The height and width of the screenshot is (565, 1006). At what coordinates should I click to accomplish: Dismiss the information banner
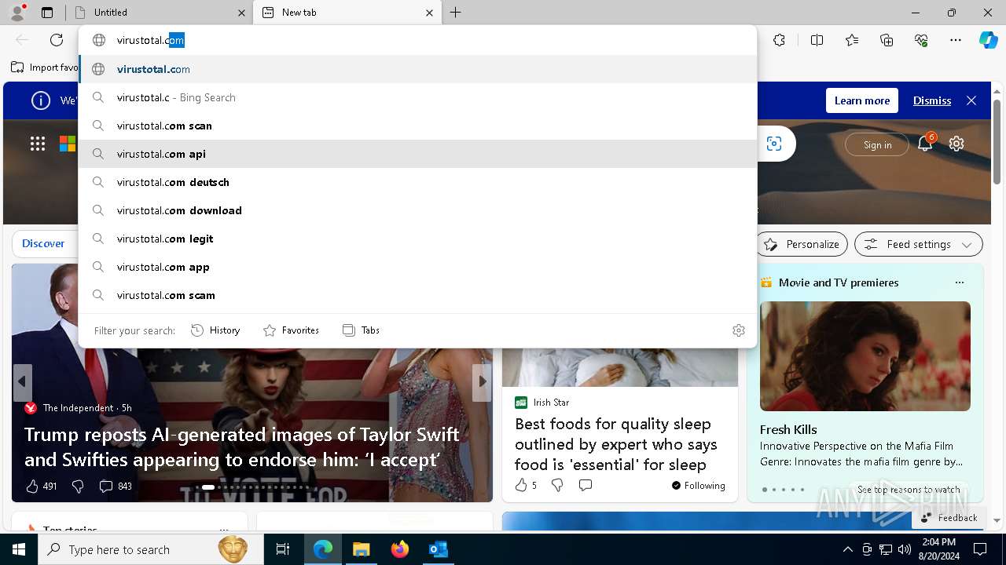(x=932, y=100)
